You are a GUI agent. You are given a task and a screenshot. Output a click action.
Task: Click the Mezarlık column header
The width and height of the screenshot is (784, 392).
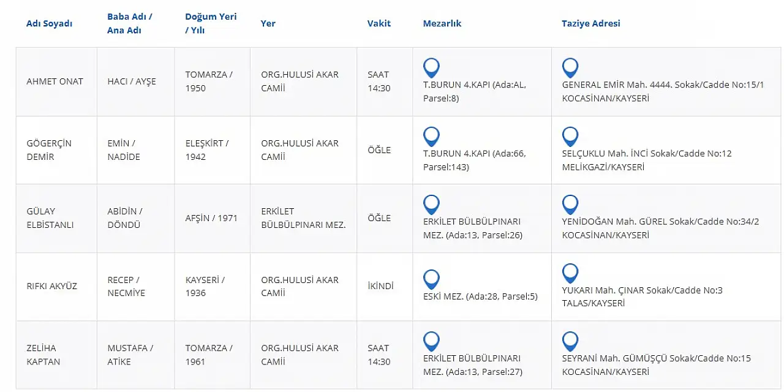442,23
